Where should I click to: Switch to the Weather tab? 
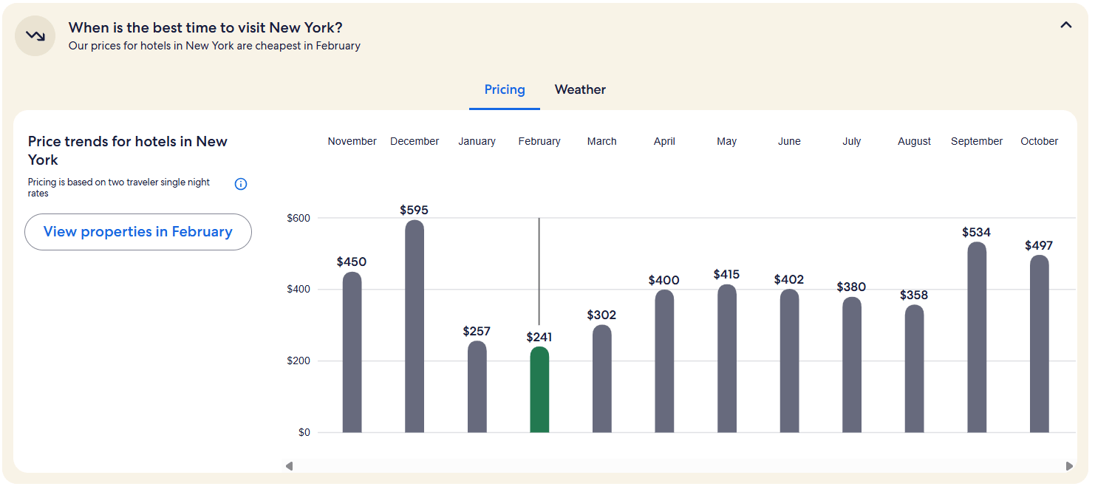(x=580, y=89)
